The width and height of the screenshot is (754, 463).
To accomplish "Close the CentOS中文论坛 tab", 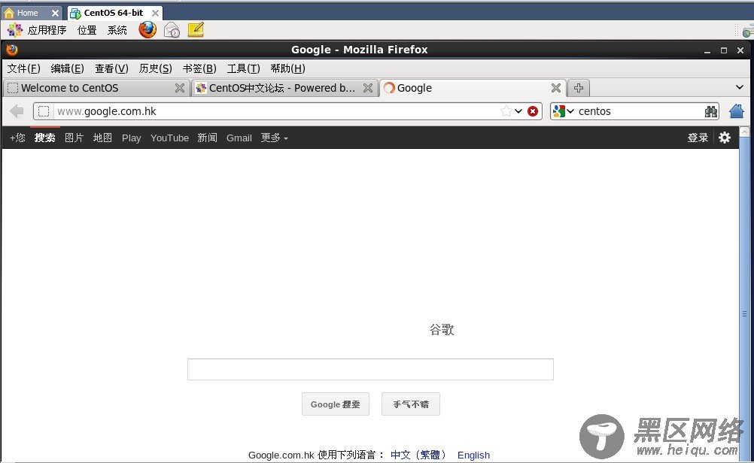I will tap(368, 88).
